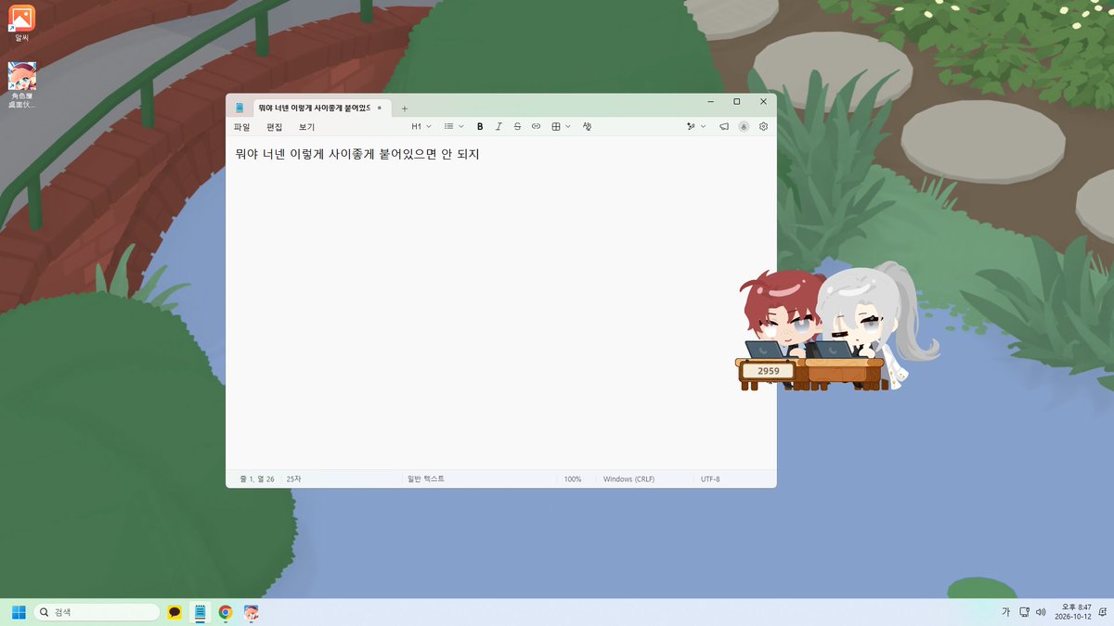The width and height of the screenshot is (1114, 626).
Task: Expand the list style dropdown
Action: (x=454, y=126)
